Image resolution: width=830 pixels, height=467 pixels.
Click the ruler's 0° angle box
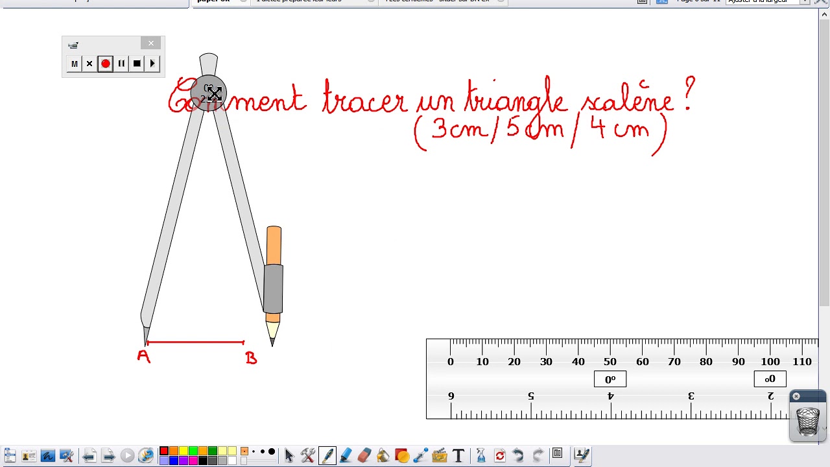(610, 379)
